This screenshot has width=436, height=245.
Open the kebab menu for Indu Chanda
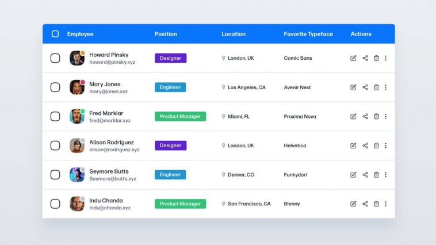click(x=385, y=204)
